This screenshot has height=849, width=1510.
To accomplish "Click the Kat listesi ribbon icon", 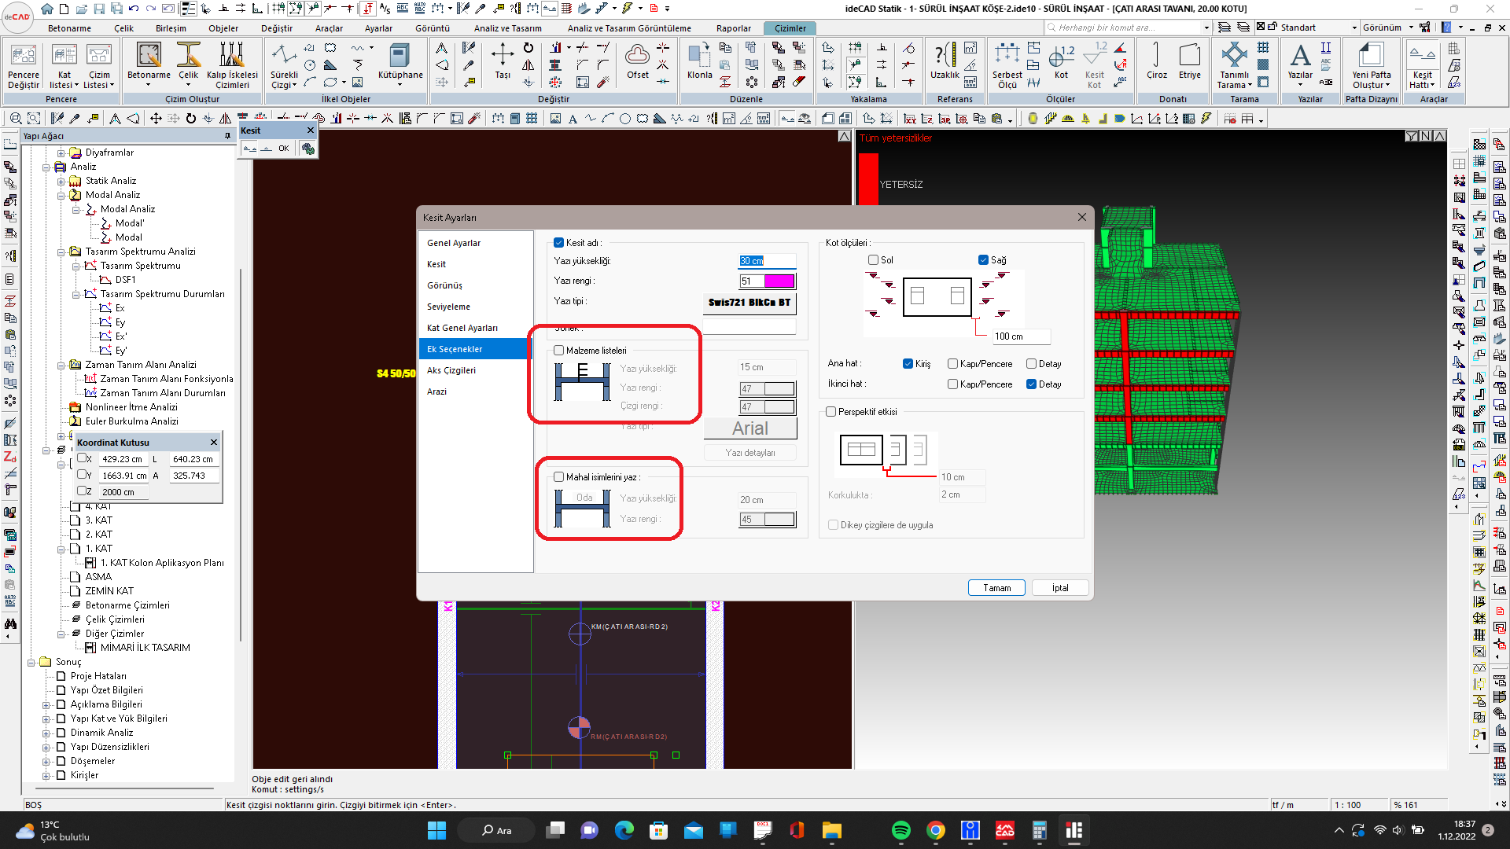I will point(64,66).
